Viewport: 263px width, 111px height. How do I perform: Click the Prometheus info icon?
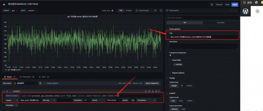tap(154, 100)
